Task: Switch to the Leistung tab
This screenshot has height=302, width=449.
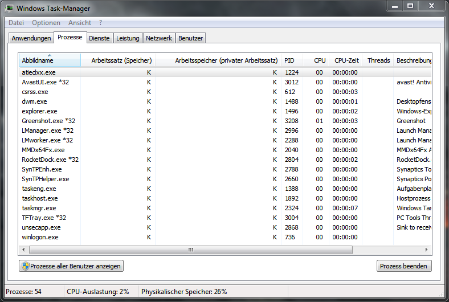Action: click(128, 38)
